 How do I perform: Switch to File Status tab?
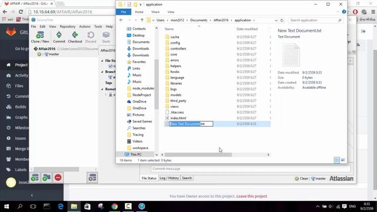point(149,178)
